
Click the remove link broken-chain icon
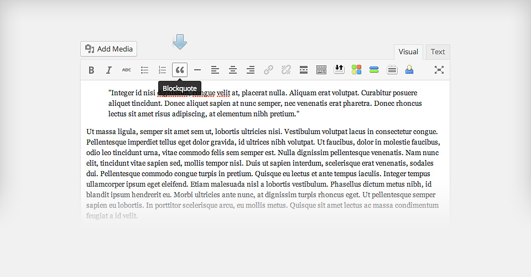286,70
